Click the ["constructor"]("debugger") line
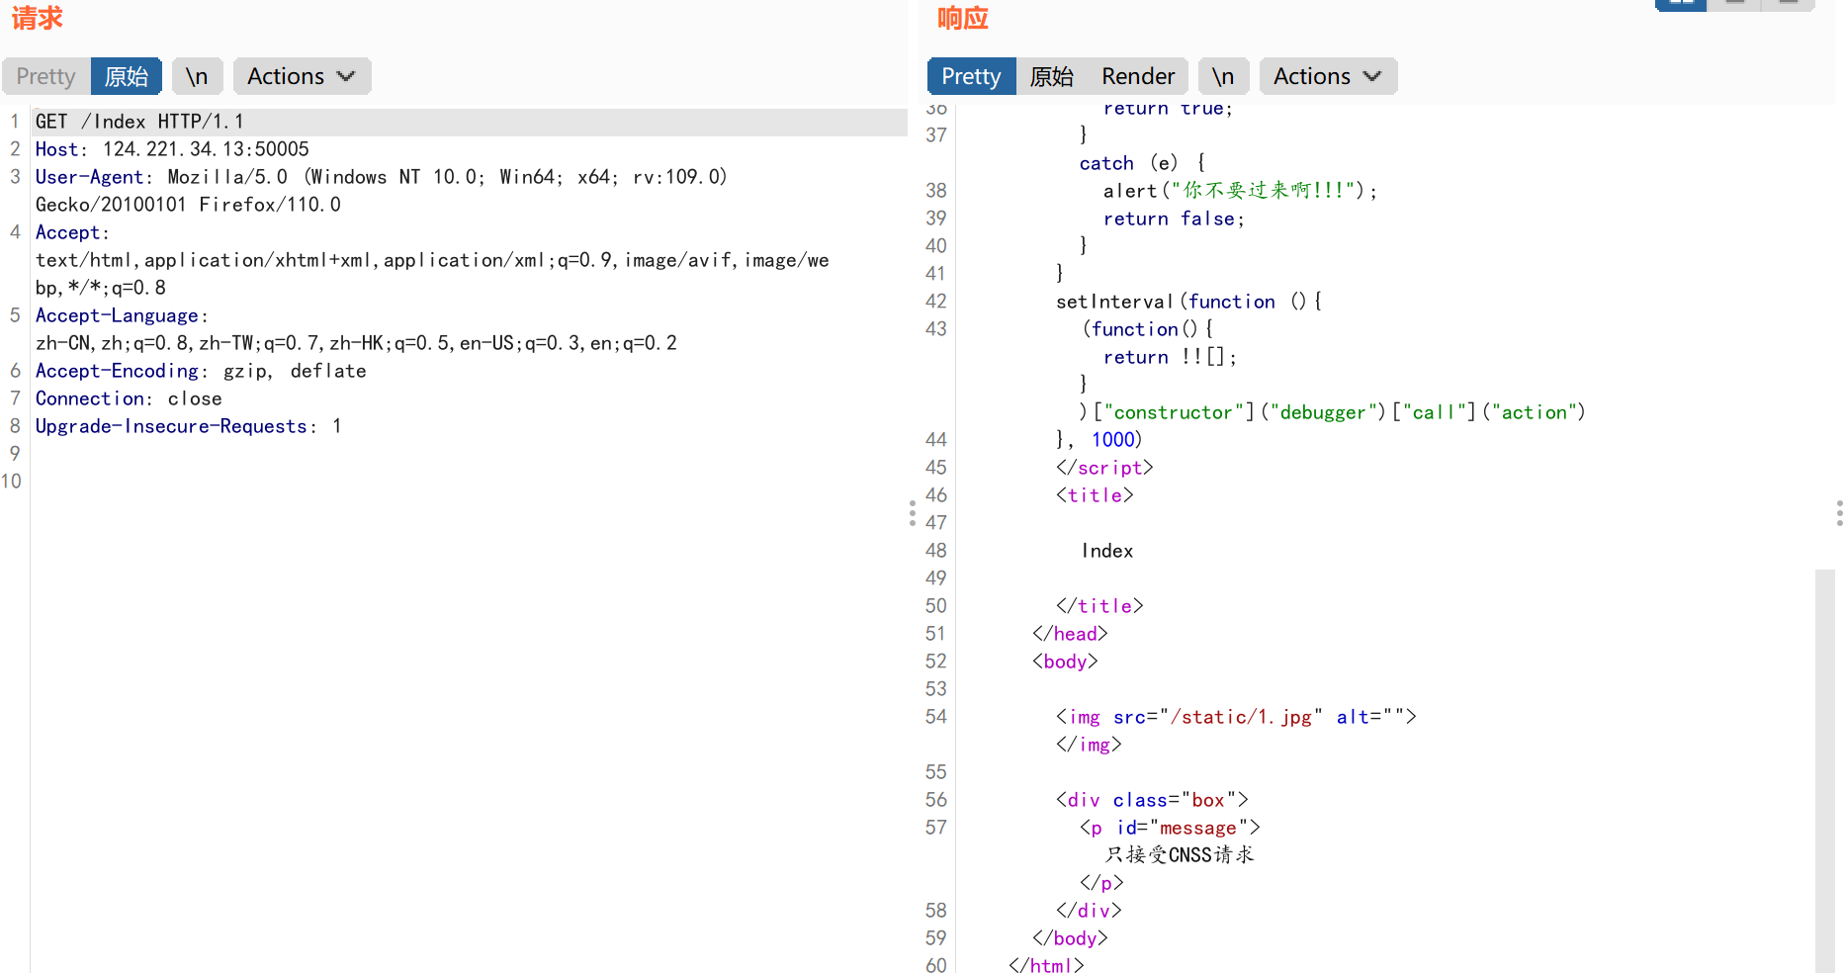Screen dimensions: 1845x973 1333,412
